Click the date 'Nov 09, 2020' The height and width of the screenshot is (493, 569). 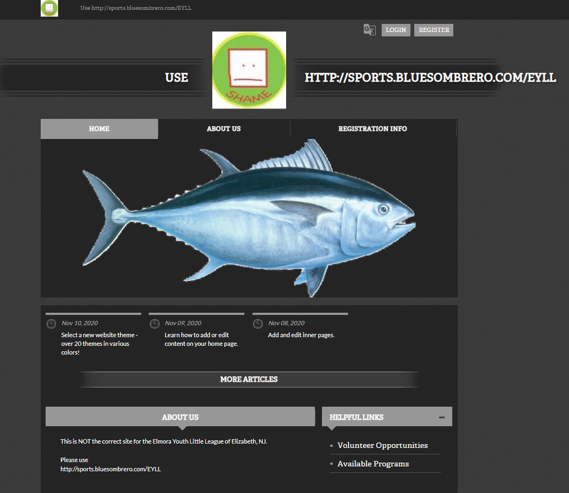(183, 323)
